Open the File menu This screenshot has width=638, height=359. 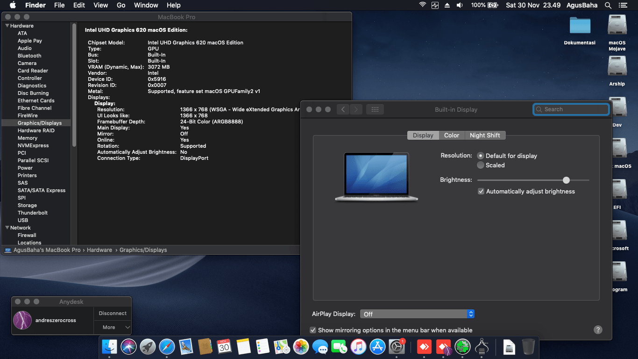click(59, 5)
